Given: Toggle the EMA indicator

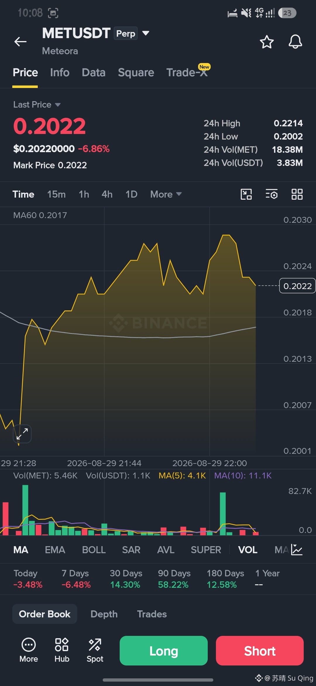Looking at the screenshot, I should point(55,550).
